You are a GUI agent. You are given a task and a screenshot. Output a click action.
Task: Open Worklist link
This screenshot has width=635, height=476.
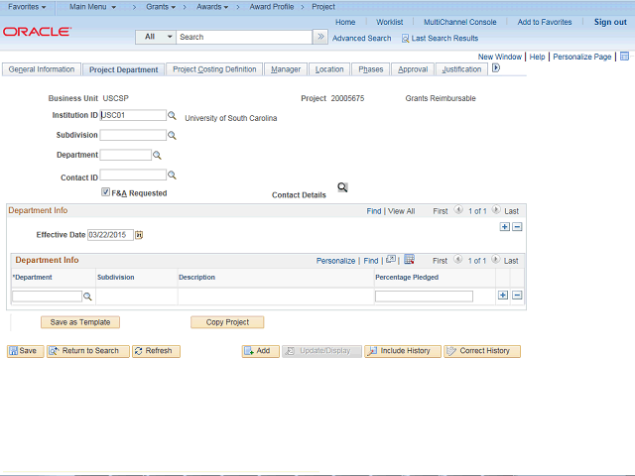[x=389, y=22]
